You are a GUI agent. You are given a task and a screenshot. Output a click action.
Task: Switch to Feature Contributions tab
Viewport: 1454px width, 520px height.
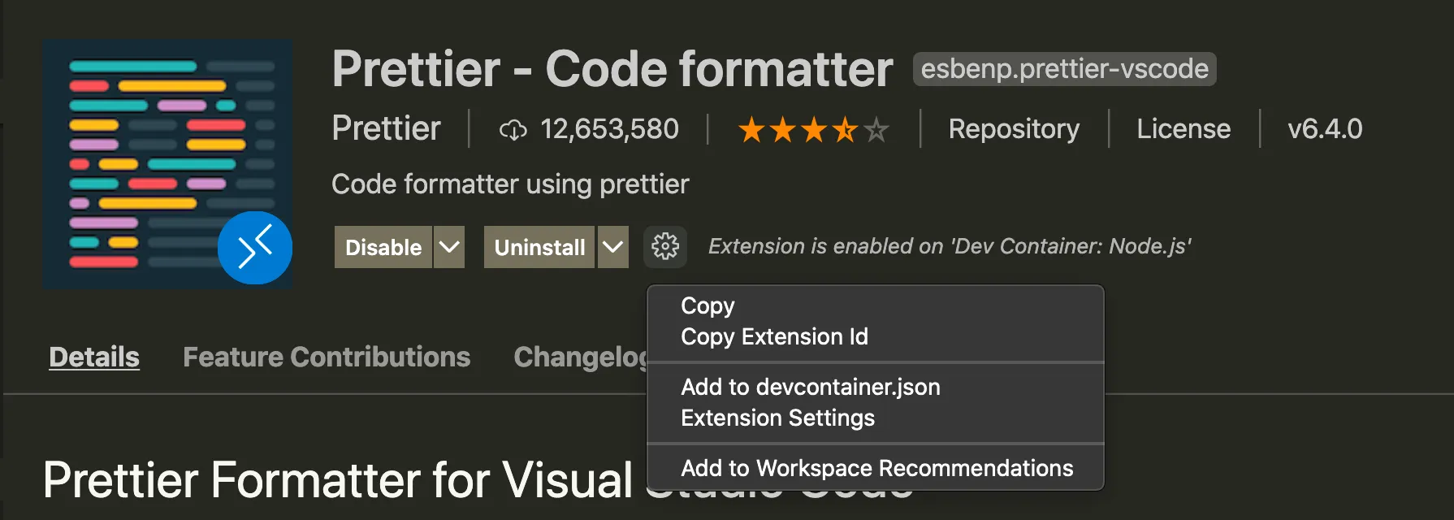(327, 357)
